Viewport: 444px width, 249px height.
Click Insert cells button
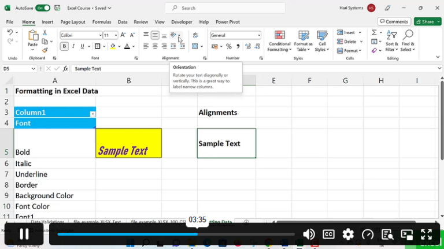pyautogui.click(x=346, y=32)
